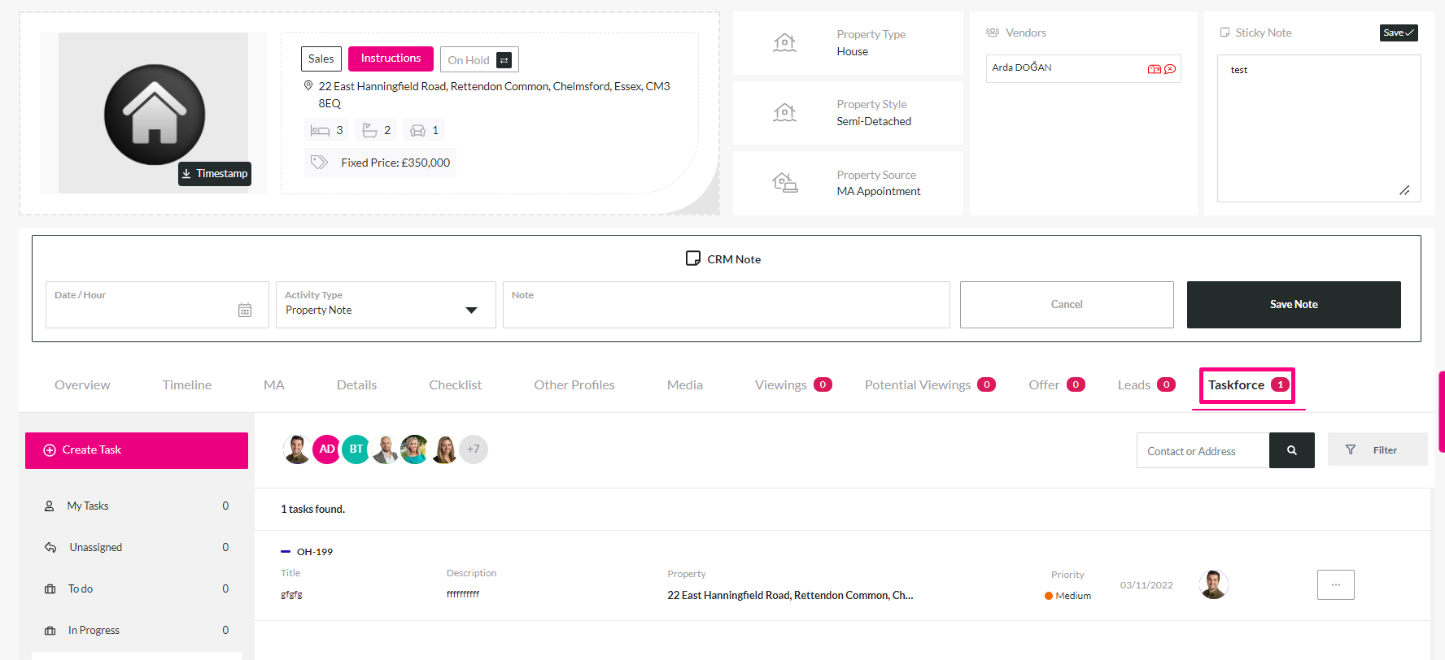
Task: Switch to the Timeline tab
Action: pyautogui.click(x=187, y=385)
